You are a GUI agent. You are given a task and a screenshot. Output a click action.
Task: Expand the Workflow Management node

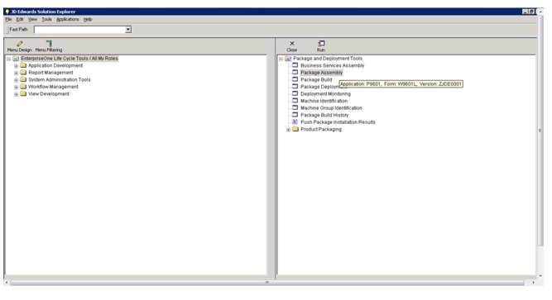(x=16, y=87)
